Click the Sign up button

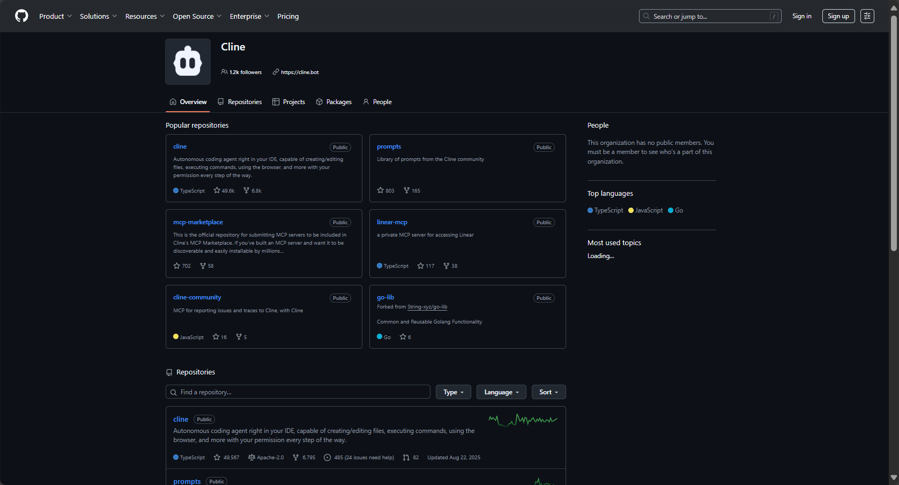point(838,16)
